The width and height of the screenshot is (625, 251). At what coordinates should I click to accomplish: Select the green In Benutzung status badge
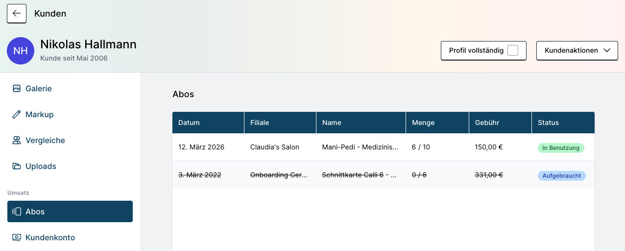pos(561,147)
